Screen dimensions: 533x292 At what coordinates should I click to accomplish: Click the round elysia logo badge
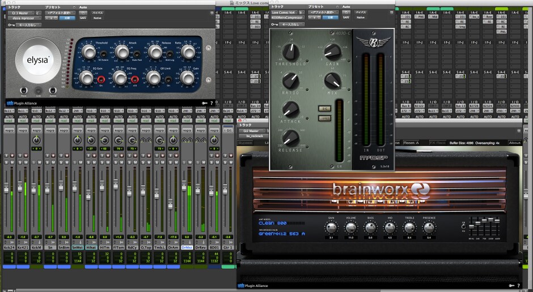coord(38,61)
